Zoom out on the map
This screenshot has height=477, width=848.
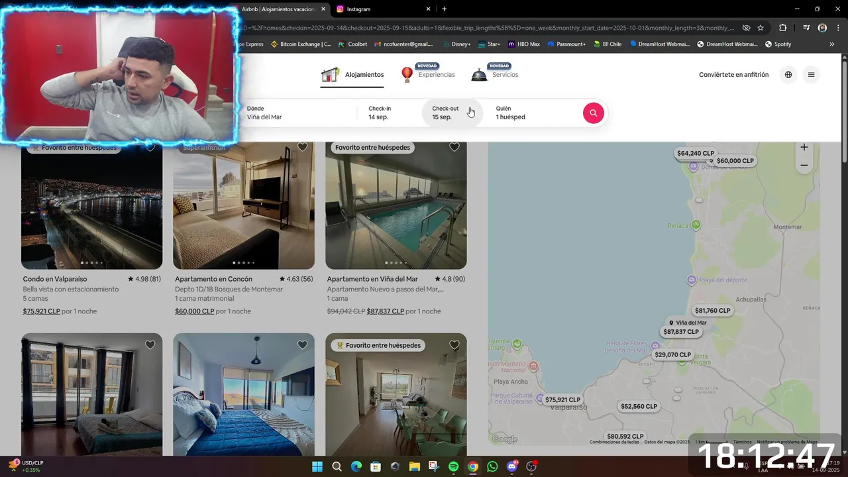pos(804,165)
